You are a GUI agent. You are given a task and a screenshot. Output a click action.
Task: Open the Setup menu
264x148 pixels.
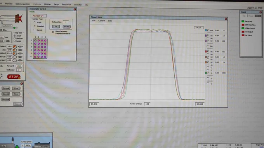56,4
